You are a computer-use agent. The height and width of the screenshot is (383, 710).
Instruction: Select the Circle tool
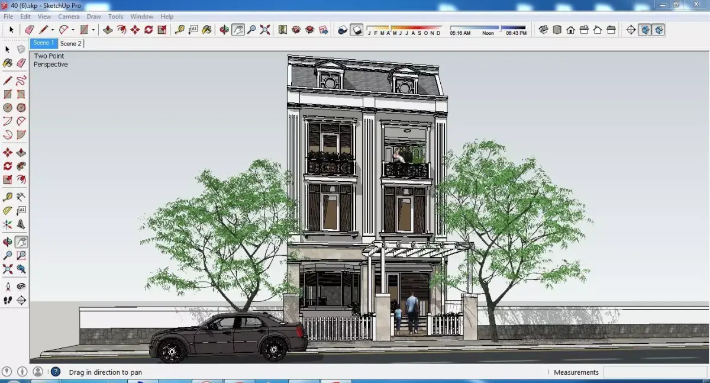8,108
